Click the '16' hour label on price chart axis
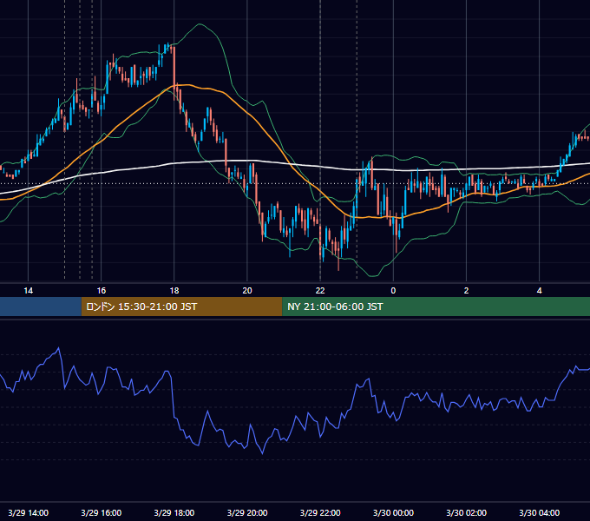The height and width of the screenshot is (521, 590). coord(102,291)
